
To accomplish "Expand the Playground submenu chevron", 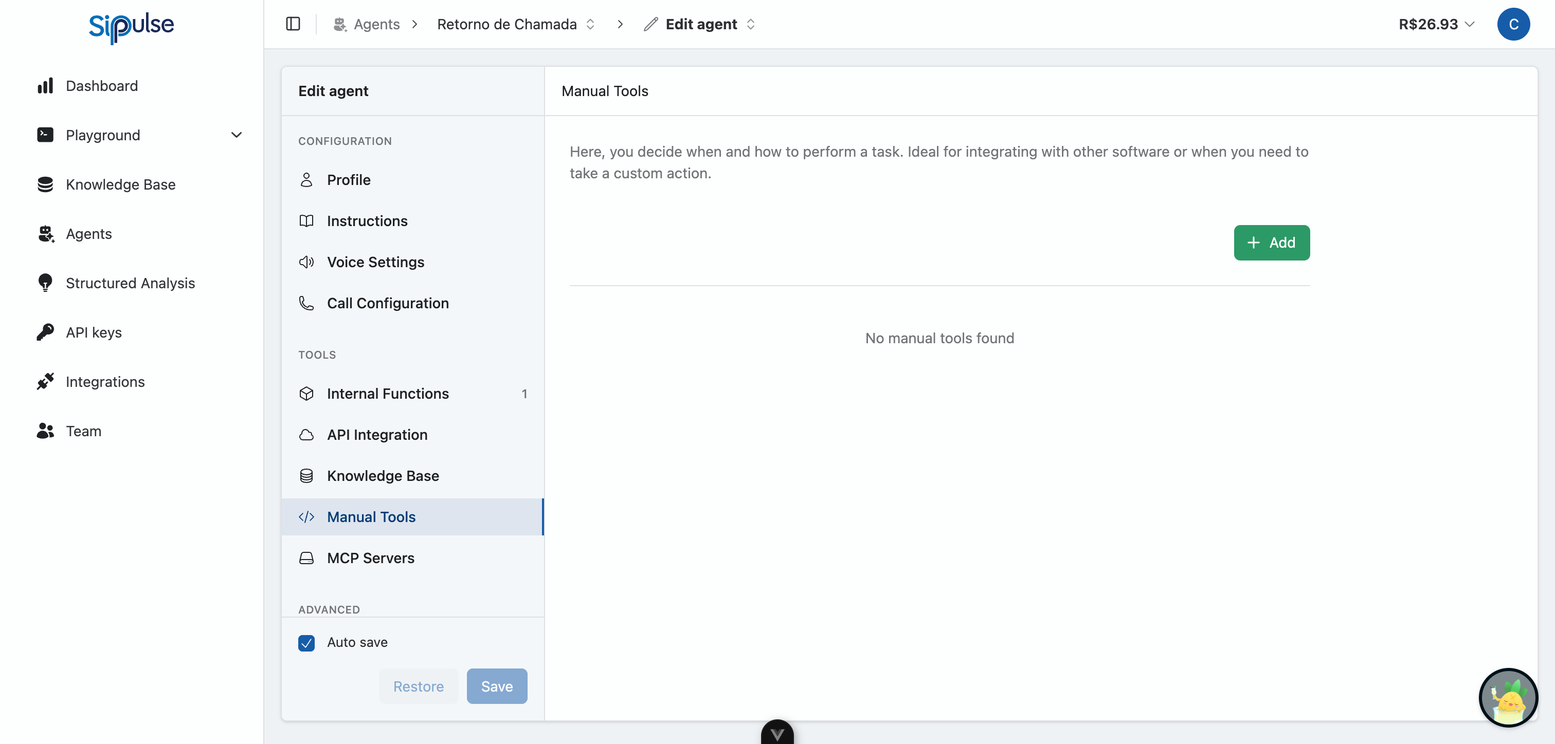I will (237, 135).
